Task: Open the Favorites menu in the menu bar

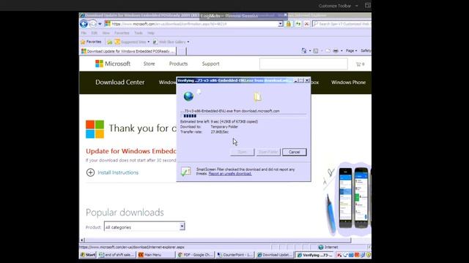Action: click(x=122, y=33)
